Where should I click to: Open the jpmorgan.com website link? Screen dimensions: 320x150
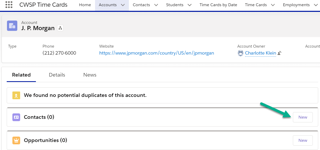click(x=157, y=53)
